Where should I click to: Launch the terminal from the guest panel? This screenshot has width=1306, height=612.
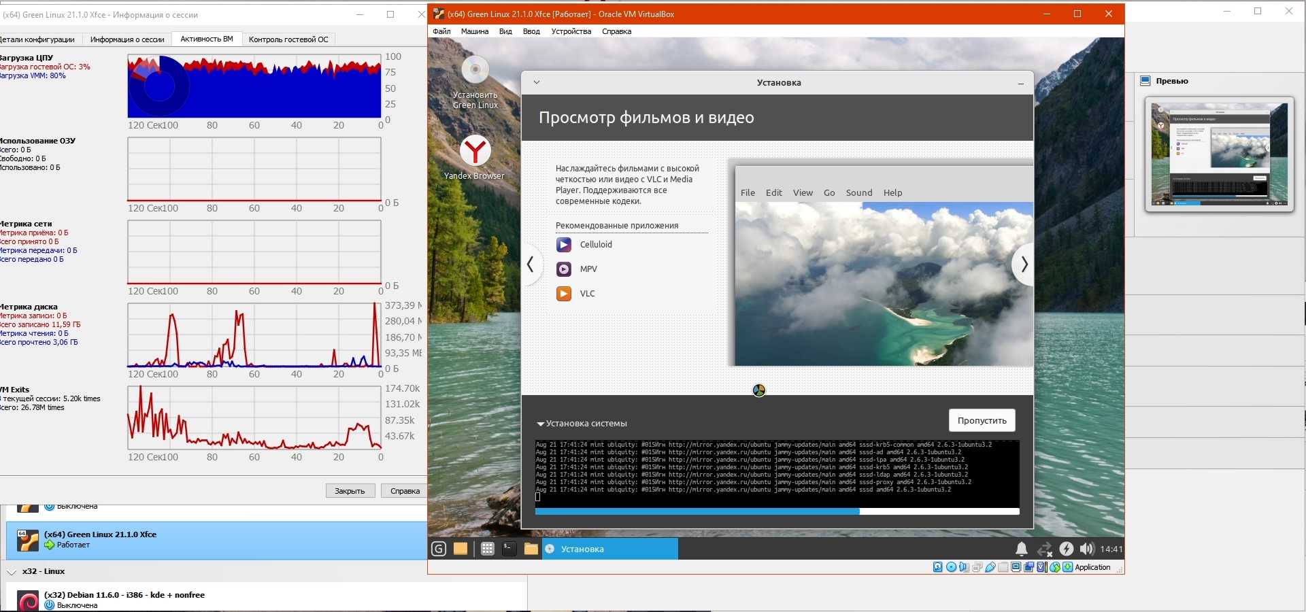[509, 549]
